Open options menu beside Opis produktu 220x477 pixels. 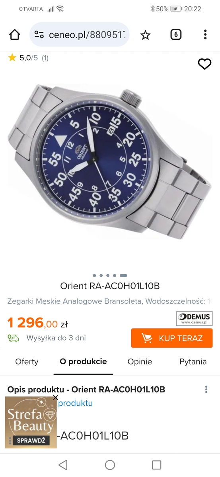click(206, 390)
